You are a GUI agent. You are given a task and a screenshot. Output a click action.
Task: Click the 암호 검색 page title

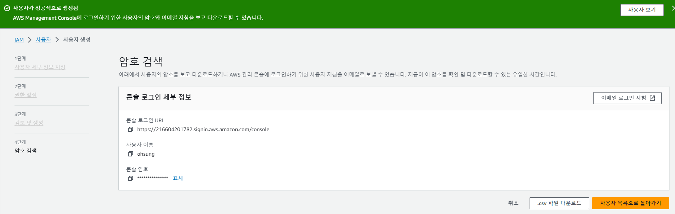click(141, 61)
